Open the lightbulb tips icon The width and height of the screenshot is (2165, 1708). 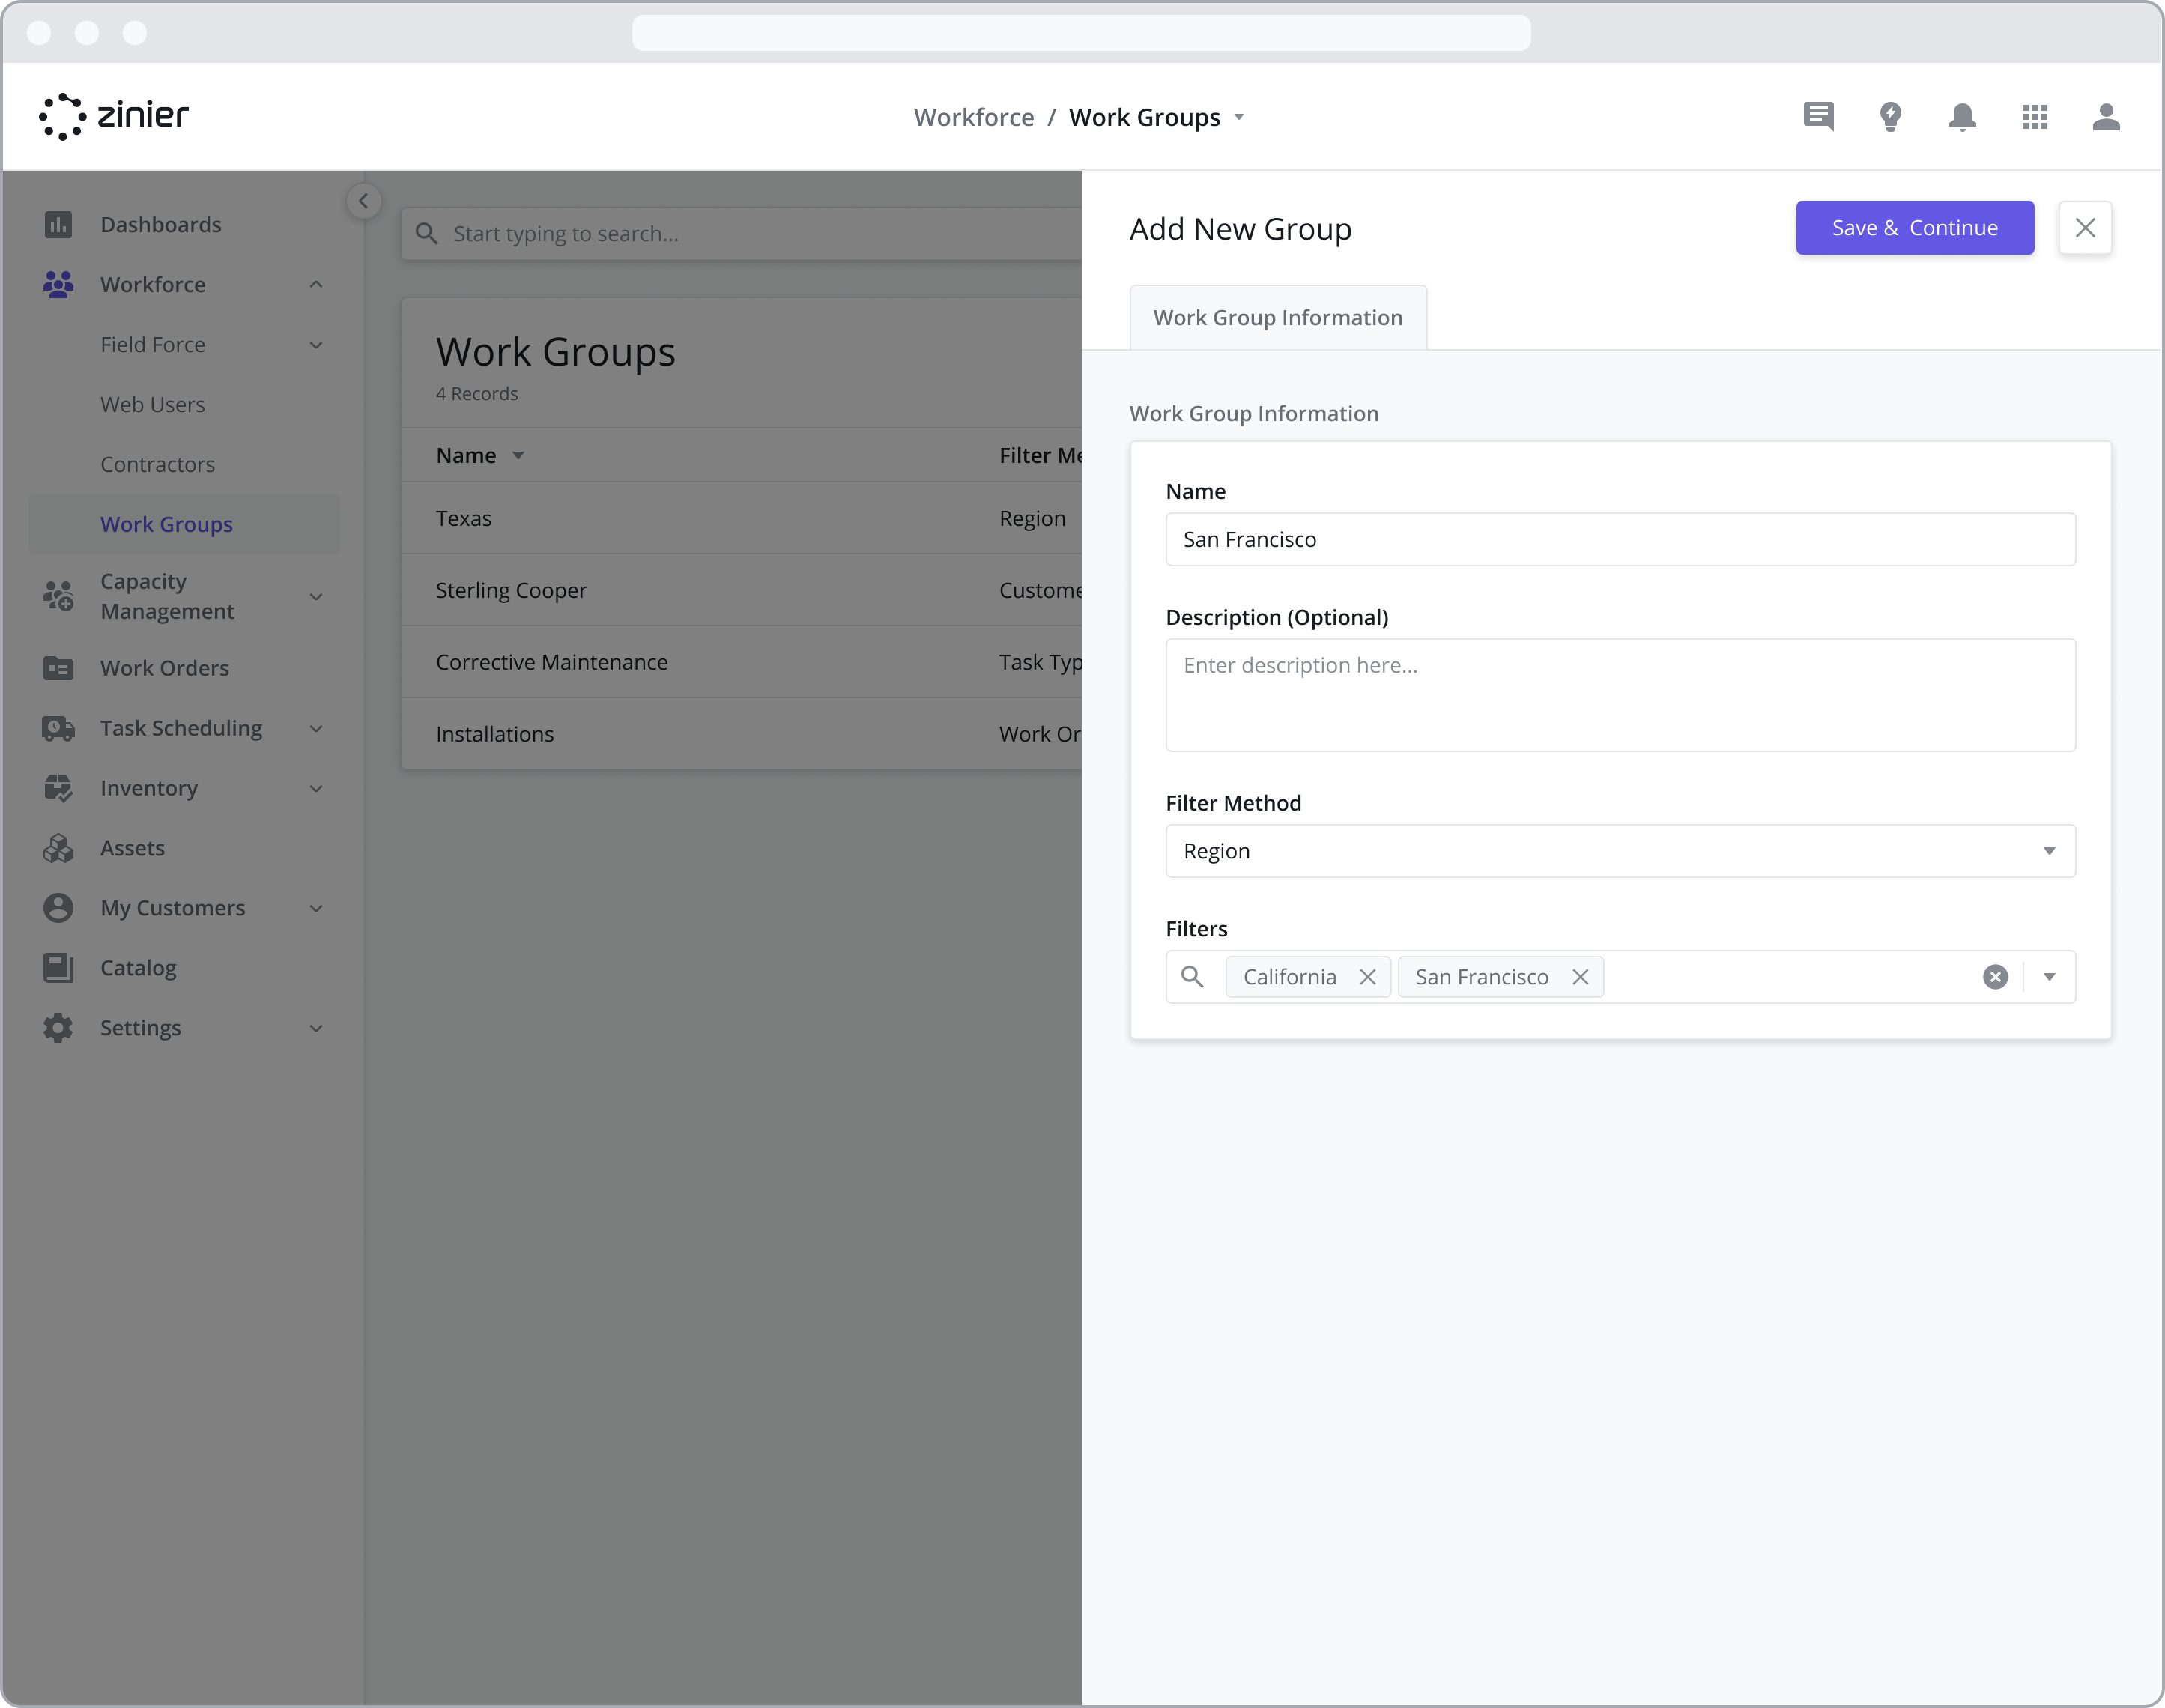1890,117
